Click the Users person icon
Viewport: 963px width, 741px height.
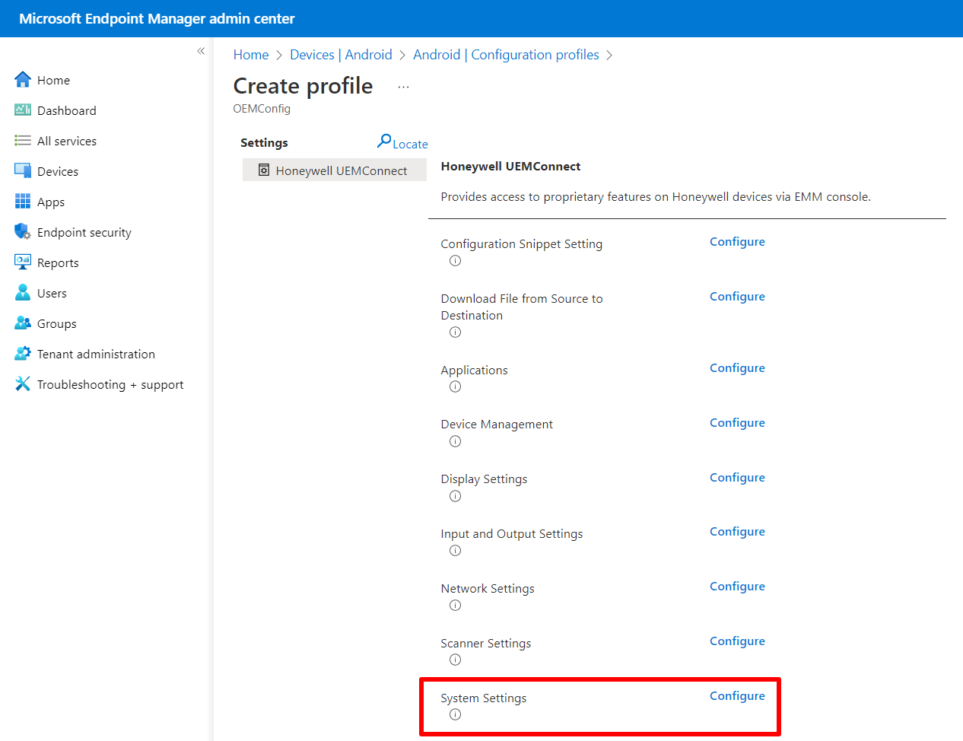[x=23, y=293]
